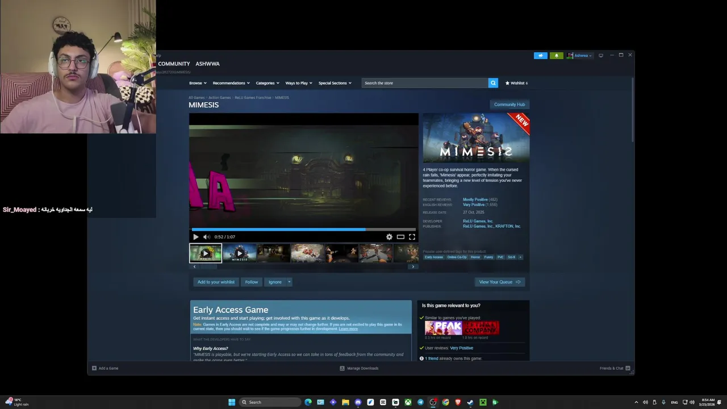The width and height of the screenshot is (727, 409).
Task: Open the Xbox app on the taskbar
Action: coord(408,402)
